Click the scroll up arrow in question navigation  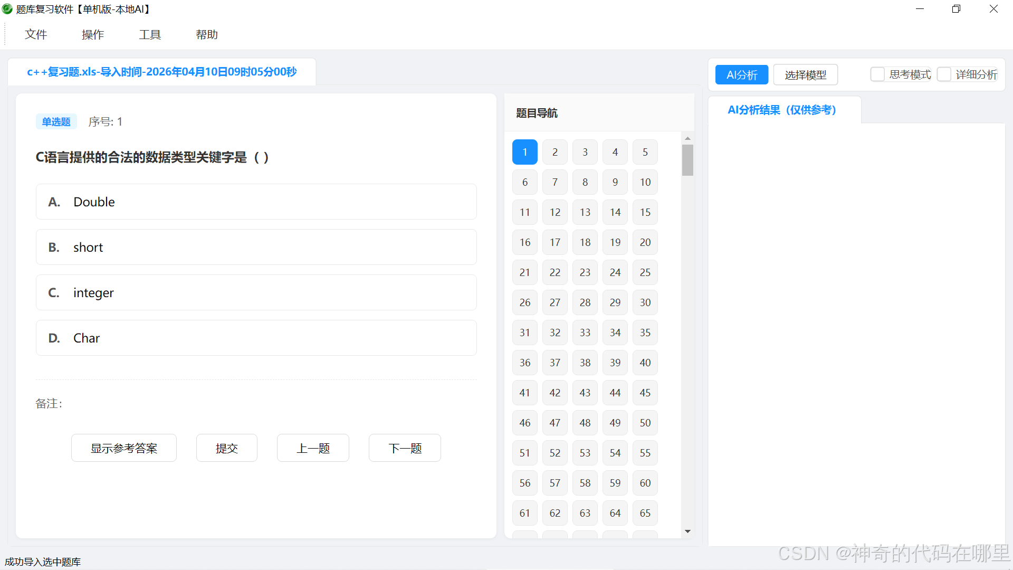tap(687, 138)
